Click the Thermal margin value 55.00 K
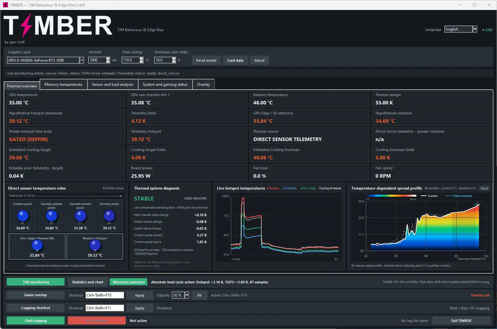 click(x=384, y=103)
